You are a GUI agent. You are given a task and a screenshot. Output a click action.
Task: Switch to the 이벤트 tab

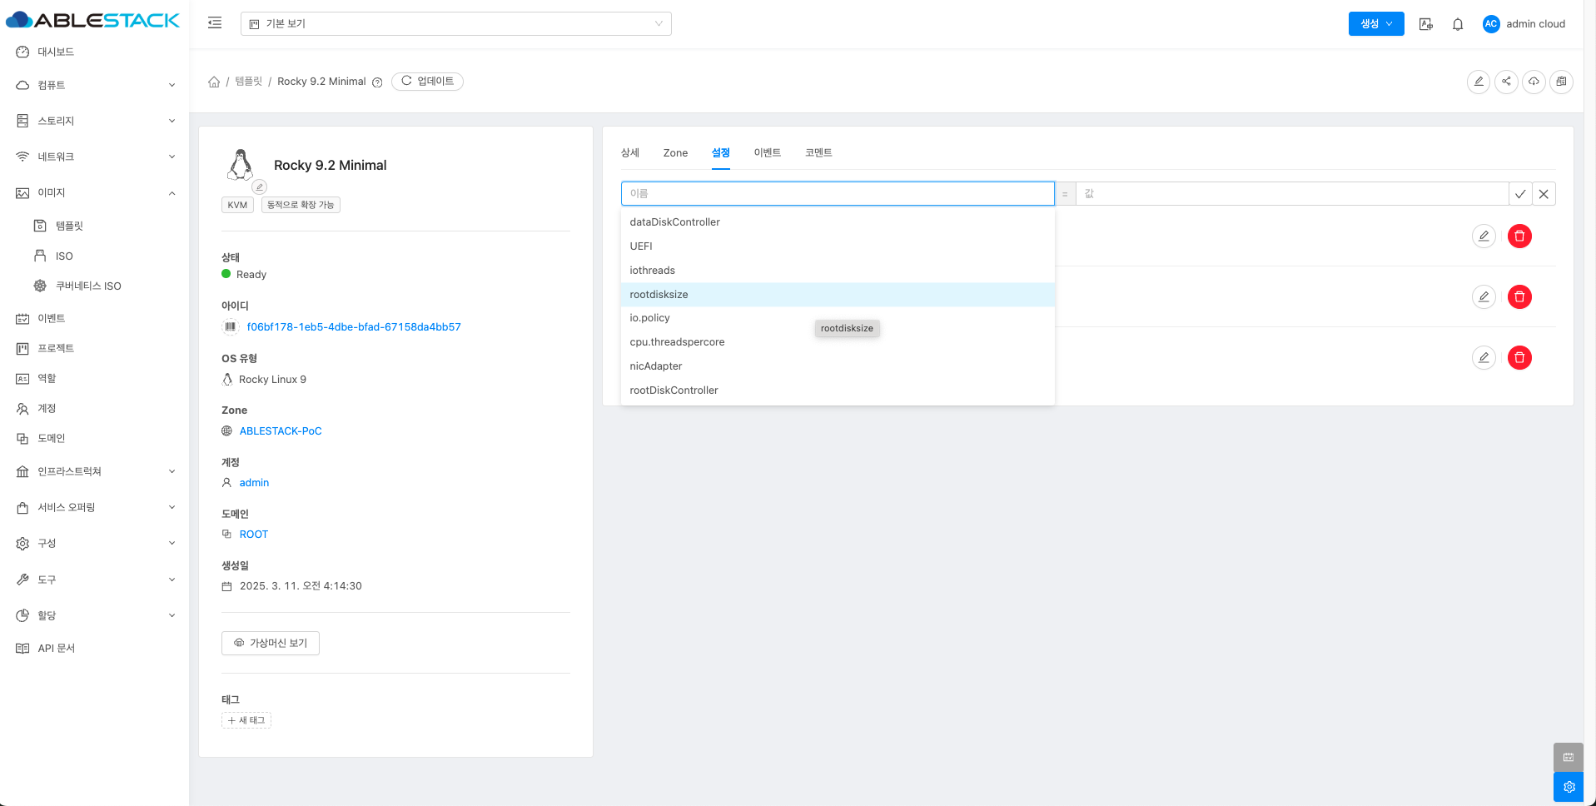(x=767, y=153)
